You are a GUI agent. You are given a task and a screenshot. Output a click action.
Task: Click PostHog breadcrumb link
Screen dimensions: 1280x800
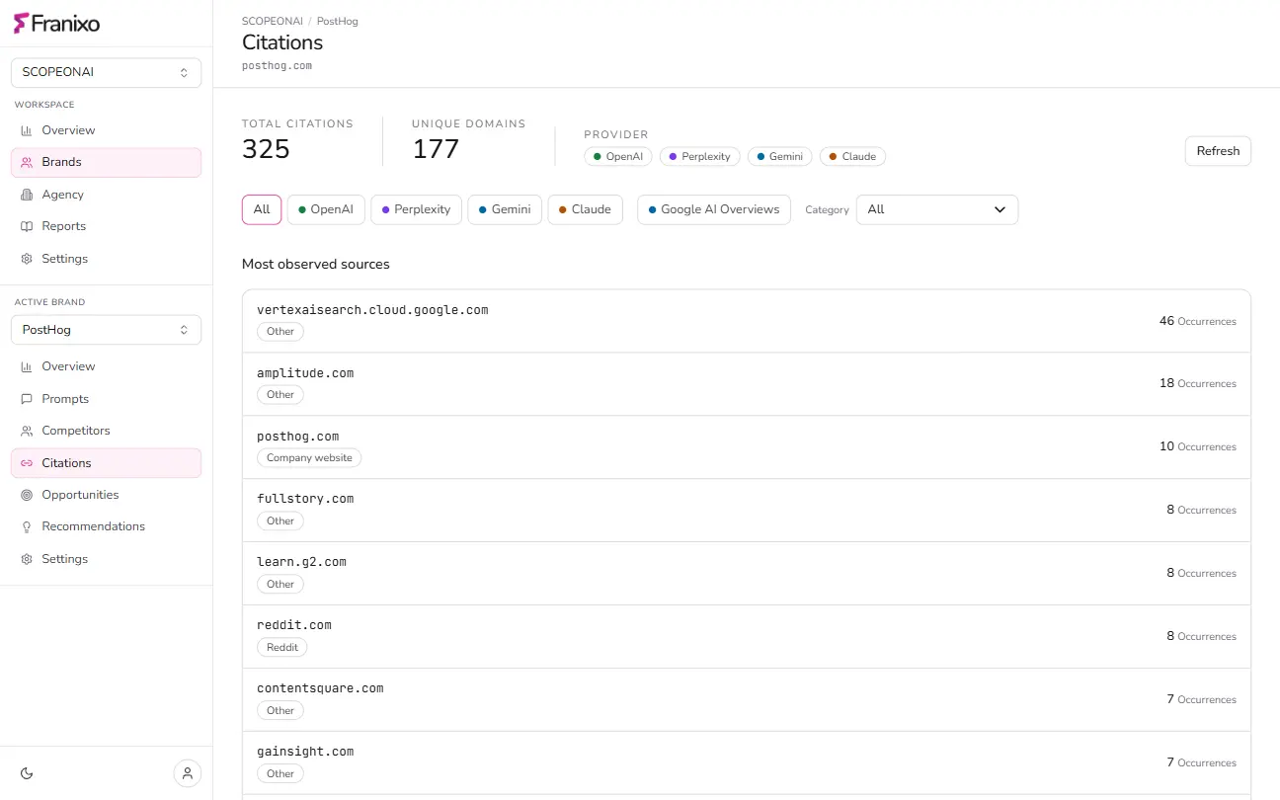(x=338, y=21)
